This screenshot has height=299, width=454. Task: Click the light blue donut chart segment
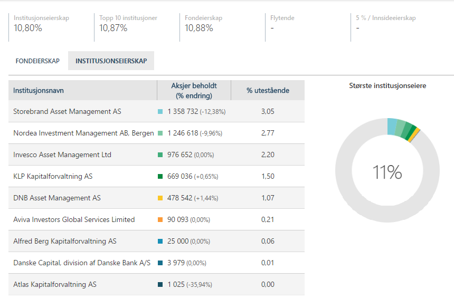pos(392,127)
